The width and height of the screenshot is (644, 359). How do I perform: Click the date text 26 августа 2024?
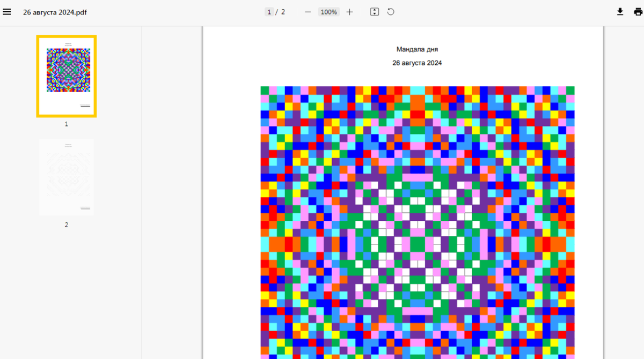[417, 63]
